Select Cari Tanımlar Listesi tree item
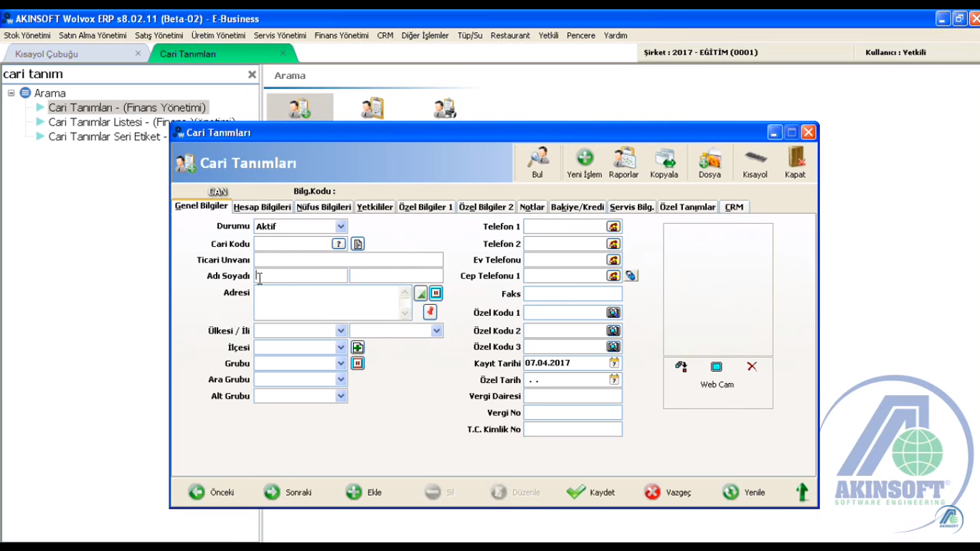Viewport: 980px width, 551px height. tap(141, 122)
